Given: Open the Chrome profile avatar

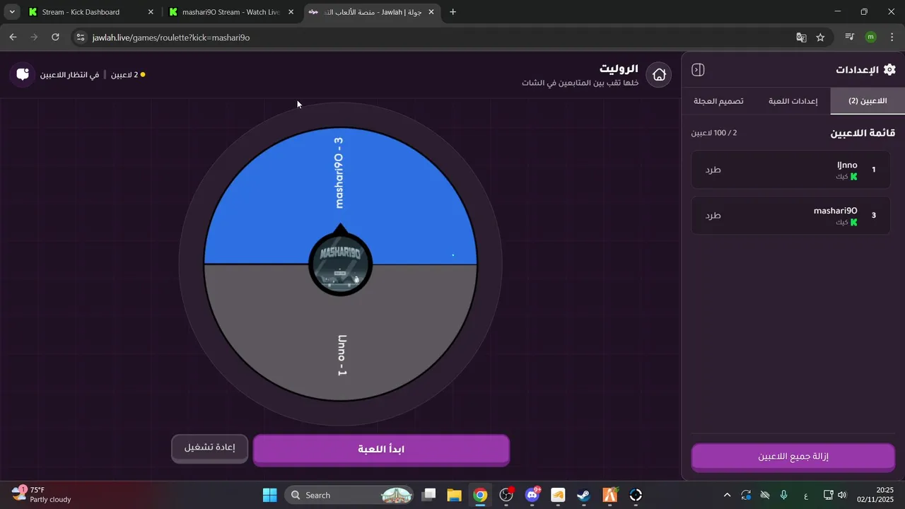Looking at the screenshot, I should (x=870, y=37).
